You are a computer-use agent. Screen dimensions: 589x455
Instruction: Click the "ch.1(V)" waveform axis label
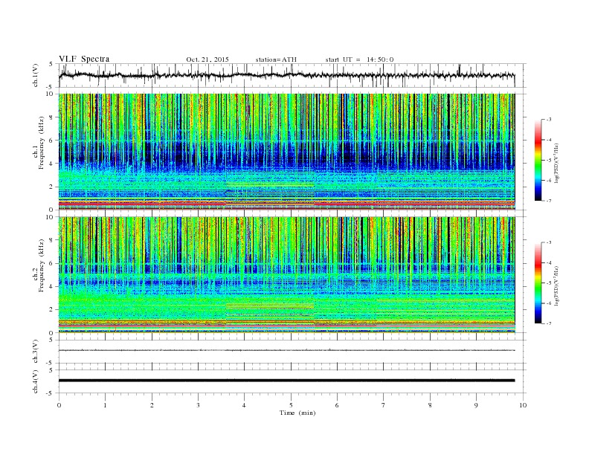click(36, 76)
